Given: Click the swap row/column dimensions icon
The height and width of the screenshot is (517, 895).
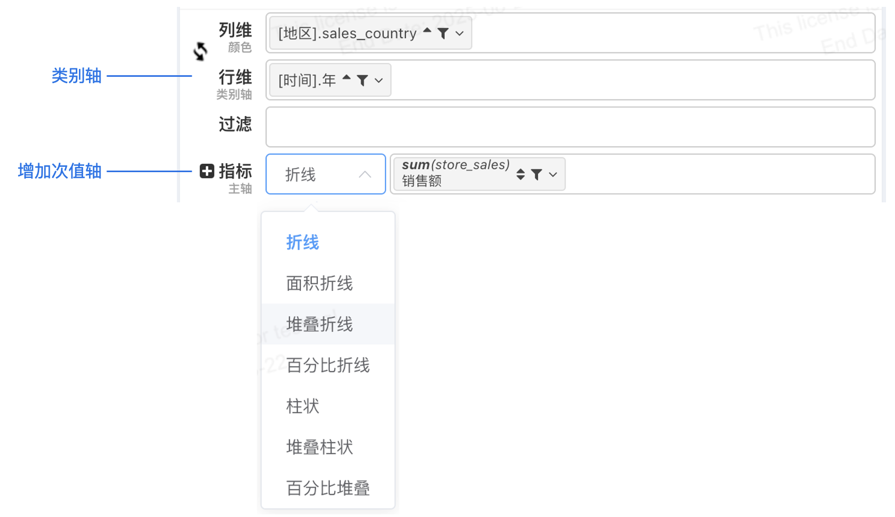Looking at the screenshot, I should 200,51.
